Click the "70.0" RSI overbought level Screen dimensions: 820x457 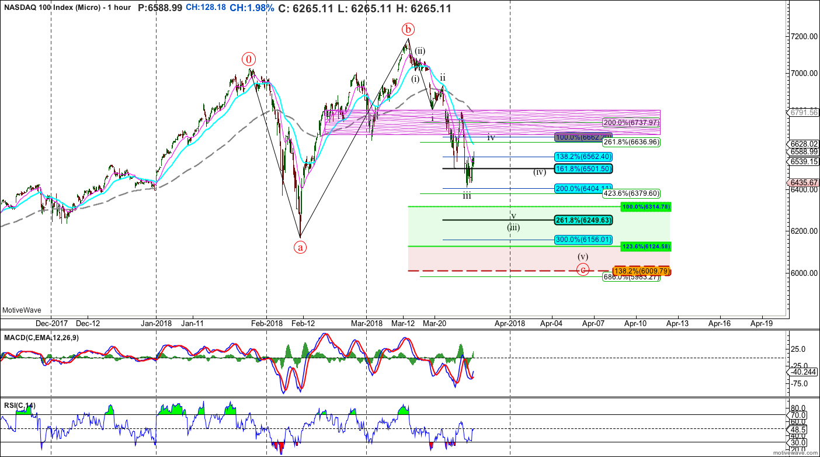coord(799,415)
